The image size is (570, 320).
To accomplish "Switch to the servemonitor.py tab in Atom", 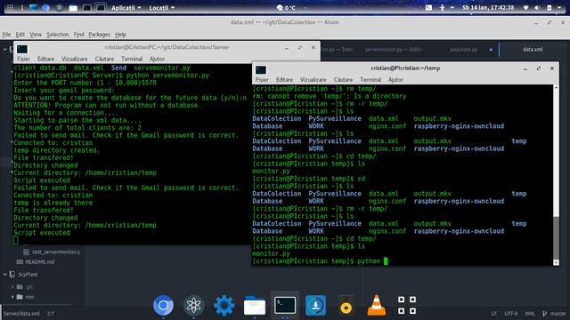I will pos(394,50).
